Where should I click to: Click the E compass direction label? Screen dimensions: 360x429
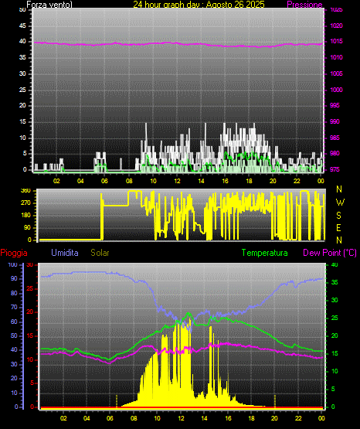[338, 227]
